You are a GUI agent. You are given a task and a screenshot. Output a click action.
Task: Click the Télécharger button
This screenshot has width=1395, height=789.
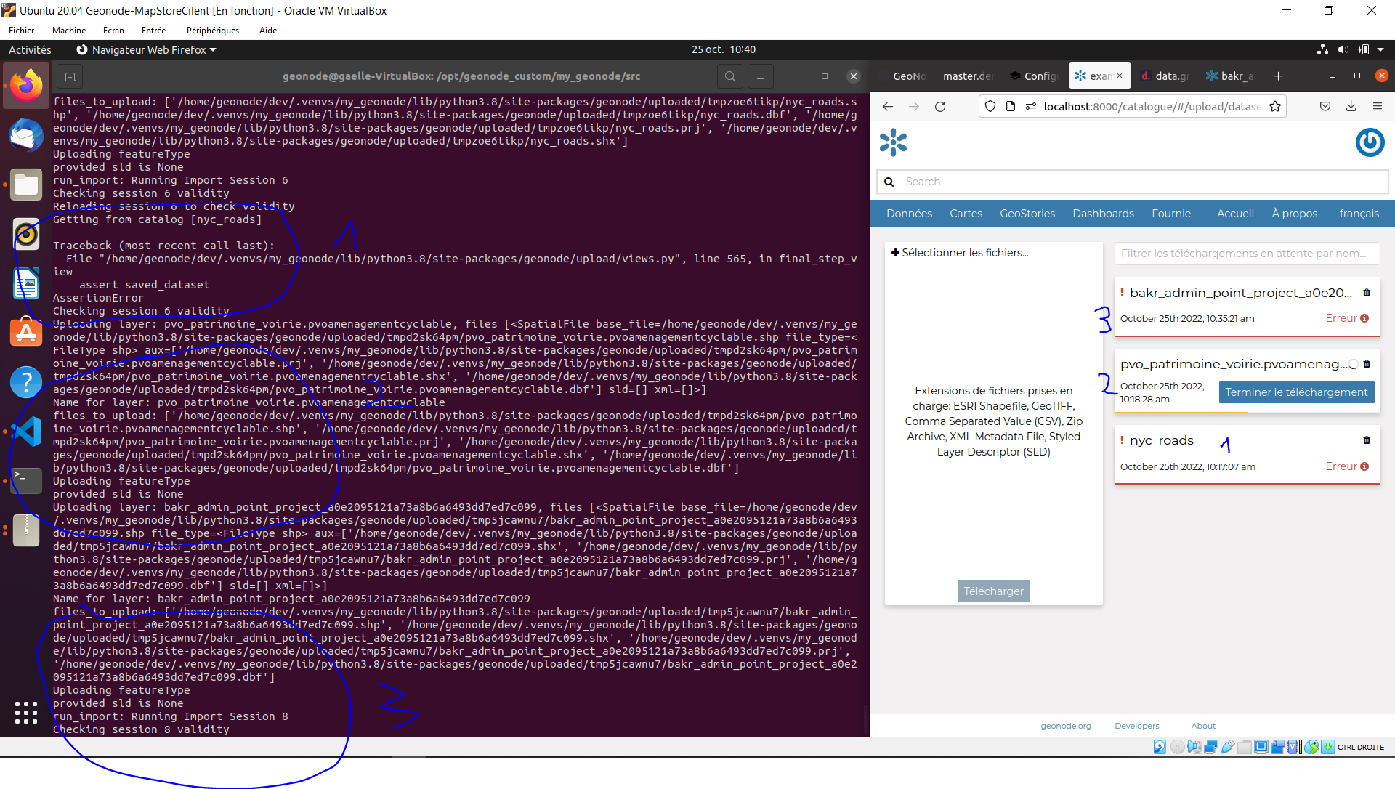pos(993,591)
